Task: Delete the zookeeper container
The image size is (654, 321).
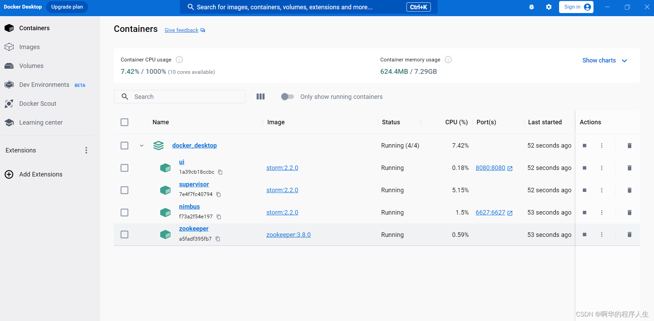Action: point(630,234)
